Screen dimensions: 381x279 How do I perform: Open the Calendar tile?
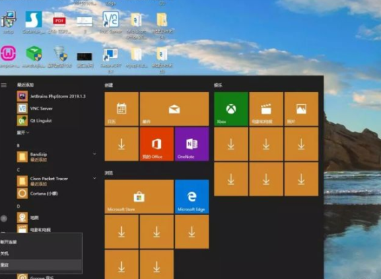coord(121,109)
